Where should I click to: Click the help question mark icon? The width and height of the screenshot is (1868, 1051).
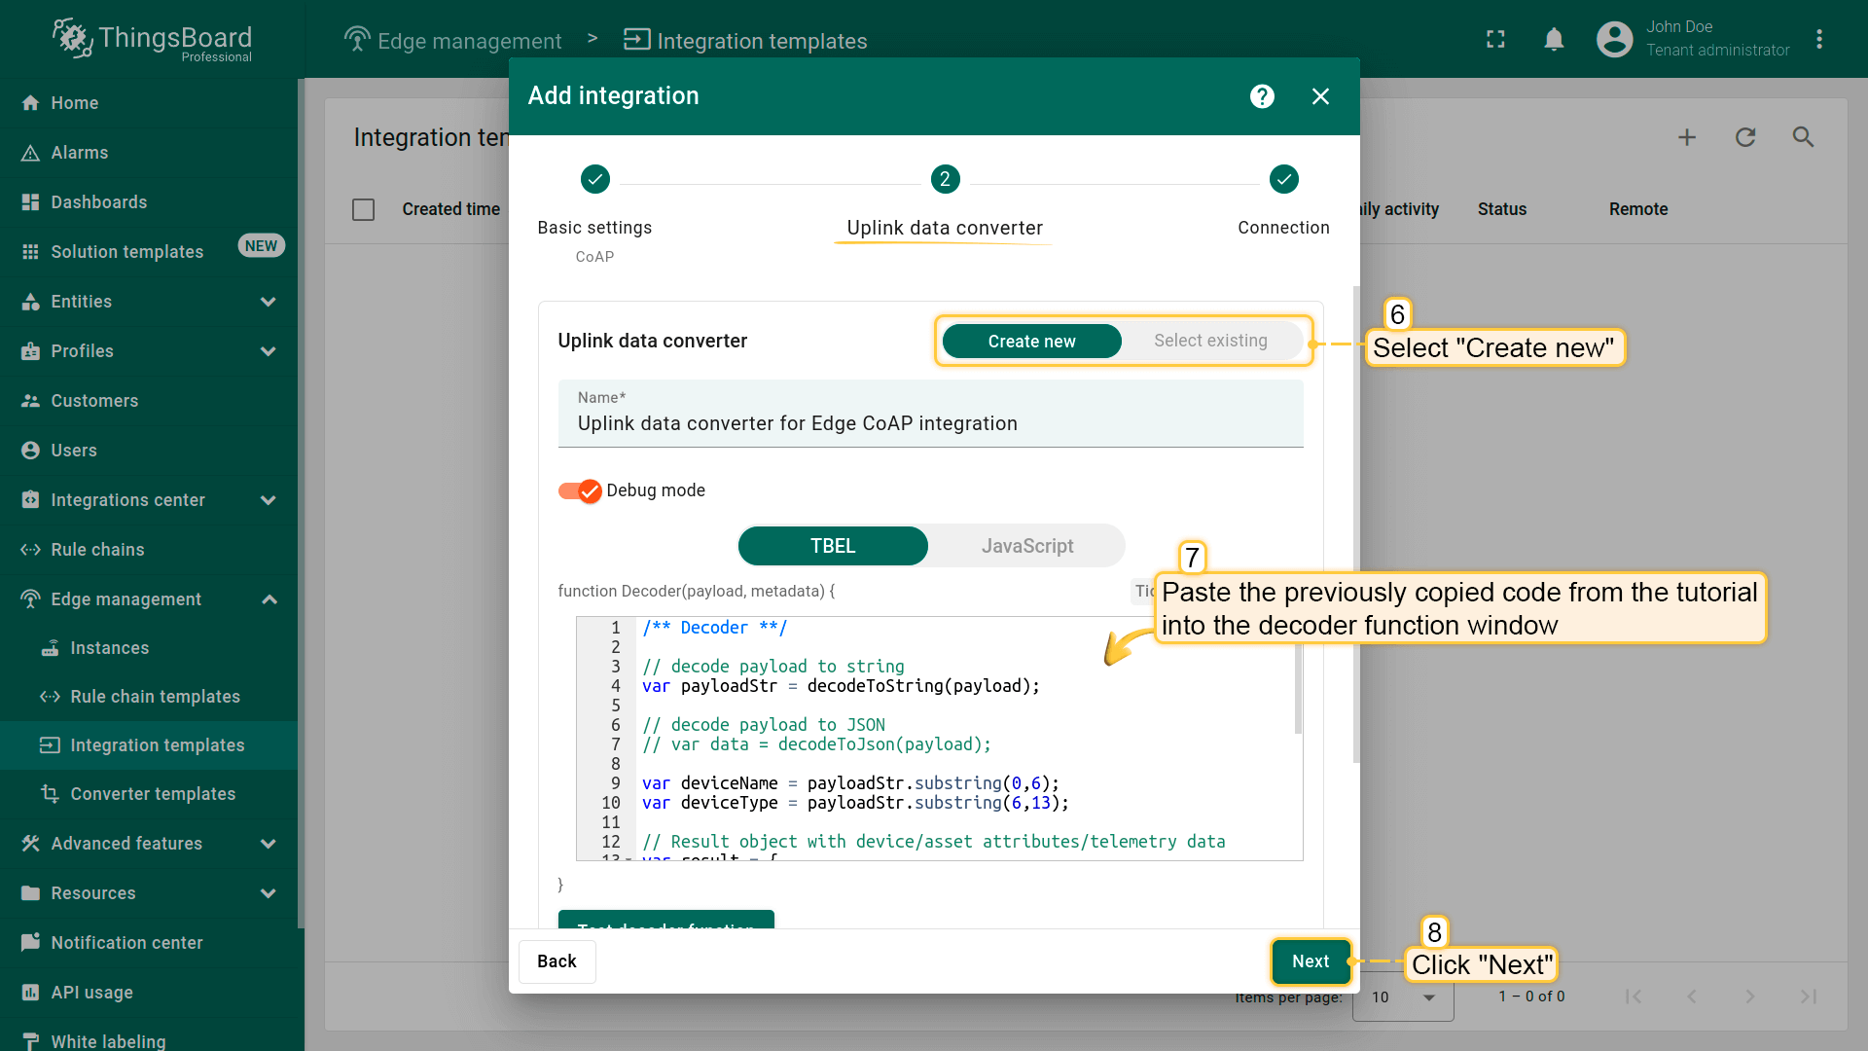(x=1262, y=96)
